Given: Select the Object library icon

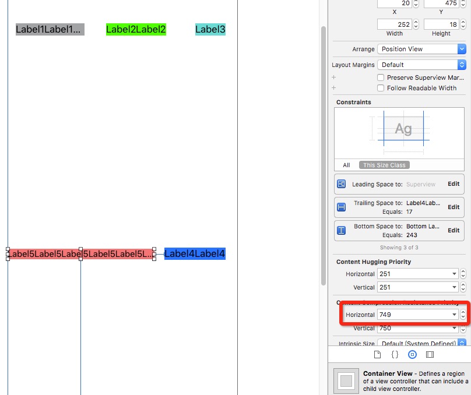Looking at the screenshot, I should (412, 354).
